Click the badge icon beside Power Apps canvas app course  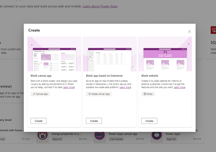coord(100,136)
